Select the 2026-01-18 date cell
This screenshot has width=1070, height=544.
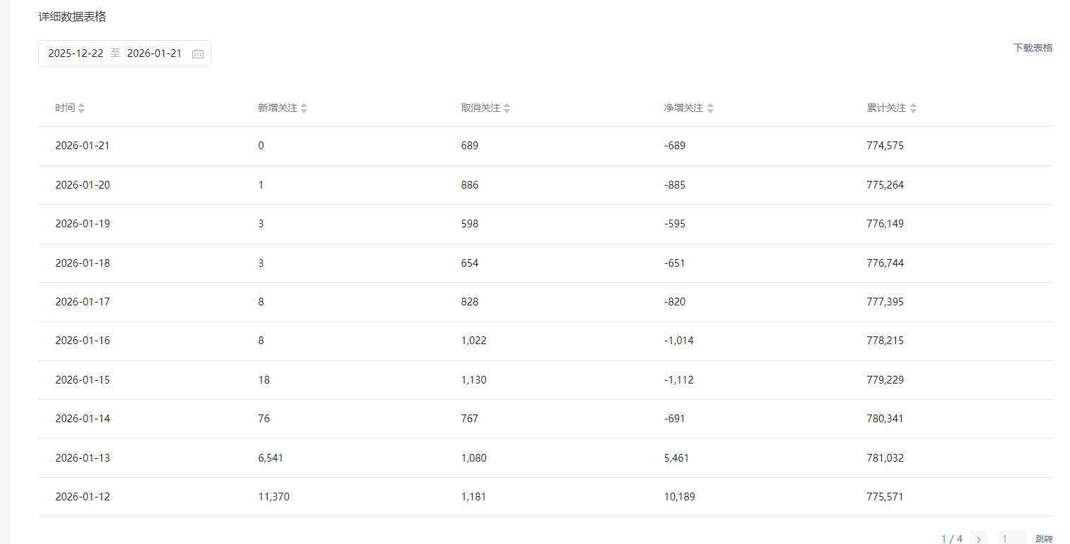82,263
